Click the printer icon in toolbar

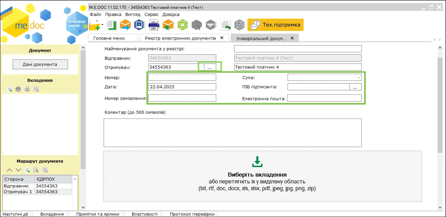[x=154, y=25]
